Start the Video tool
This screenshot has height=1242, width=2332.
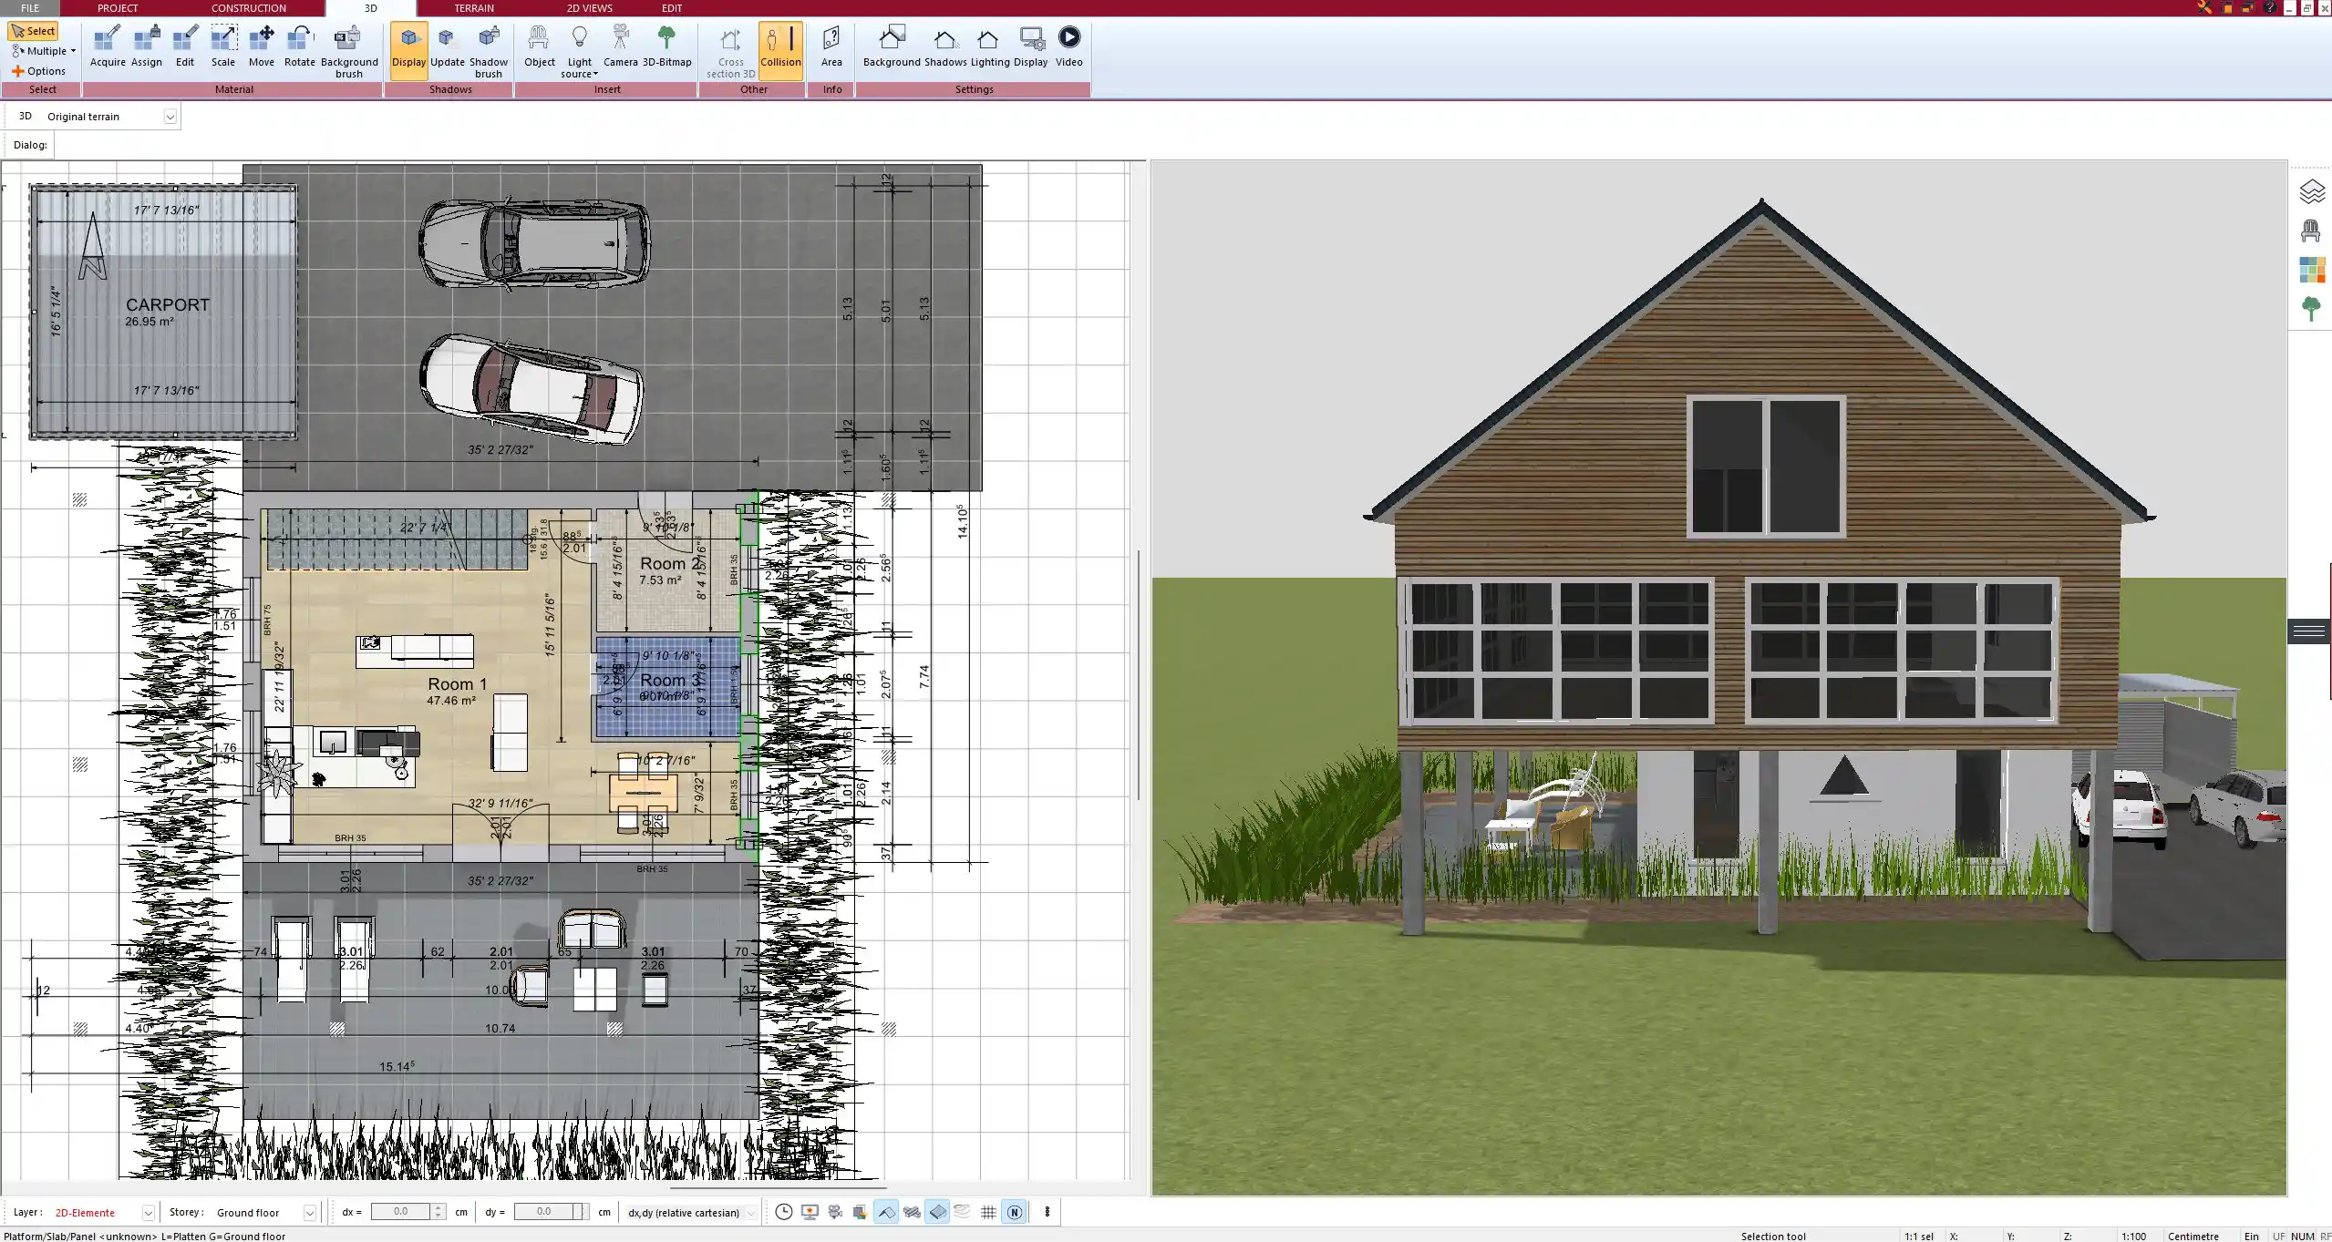click(1069, 46)
